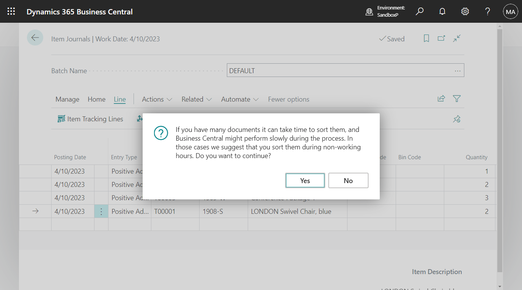This screenshot has height=290, width=522.
Task: Click the Fewer options link
Action: pyautogui.click(x=288, y=99)
